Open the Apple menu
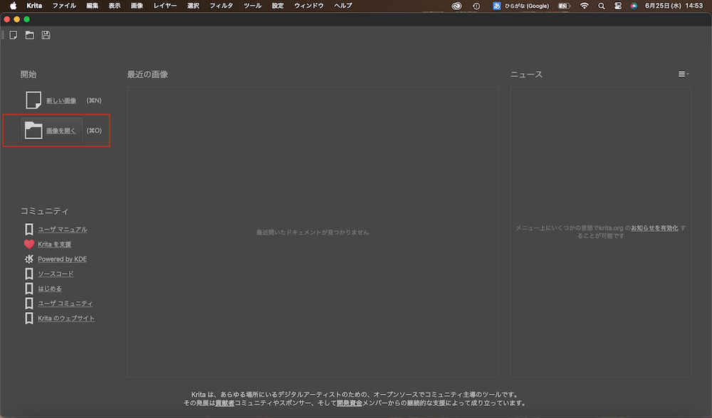The height and width of the screenshot is (418, 712). 13,6
